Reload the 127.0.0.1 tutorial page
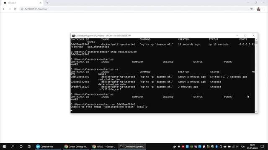 point(15,9)
